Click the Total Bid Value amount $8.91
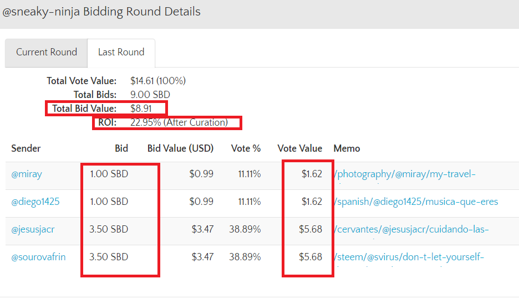This screenshot has width=519, height=299. tap(141, 109)
